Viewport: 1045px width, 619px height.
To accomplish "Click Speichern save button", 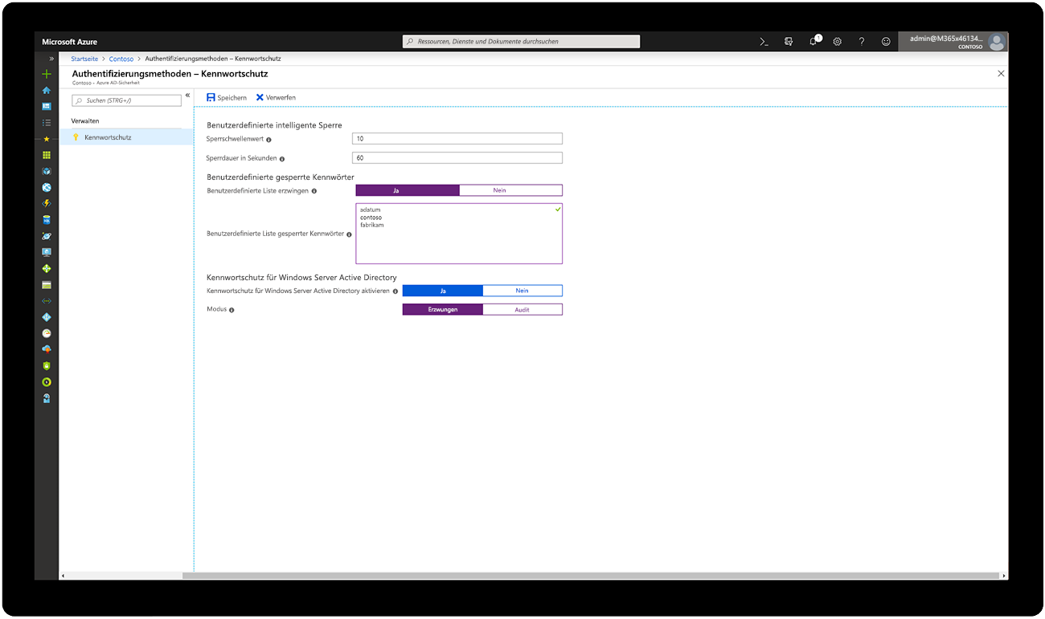I will pyautogui.click(x=227, y=97).
